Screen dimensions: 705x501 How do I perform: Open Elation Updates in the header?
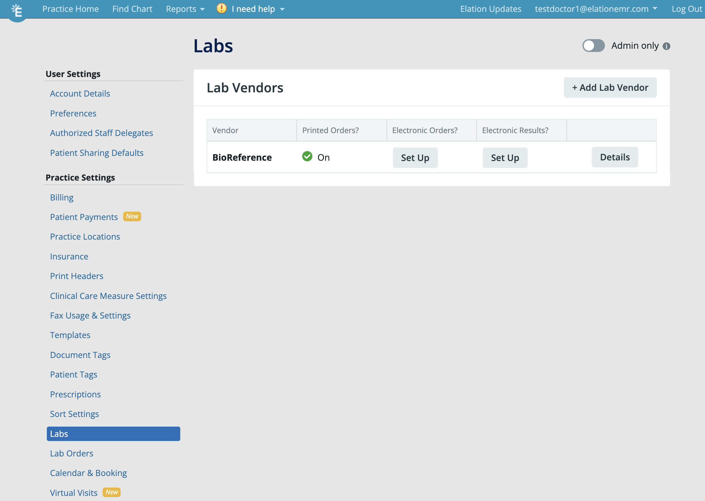point(490,9)
